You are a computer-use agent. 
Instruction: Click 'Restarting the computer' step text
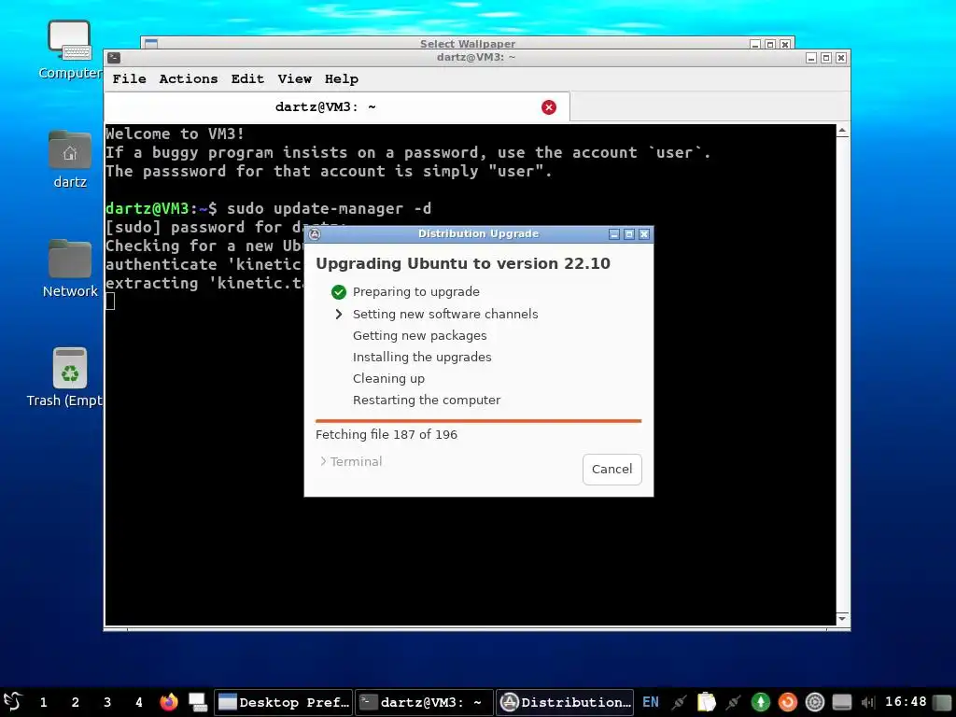click(426, 400)
